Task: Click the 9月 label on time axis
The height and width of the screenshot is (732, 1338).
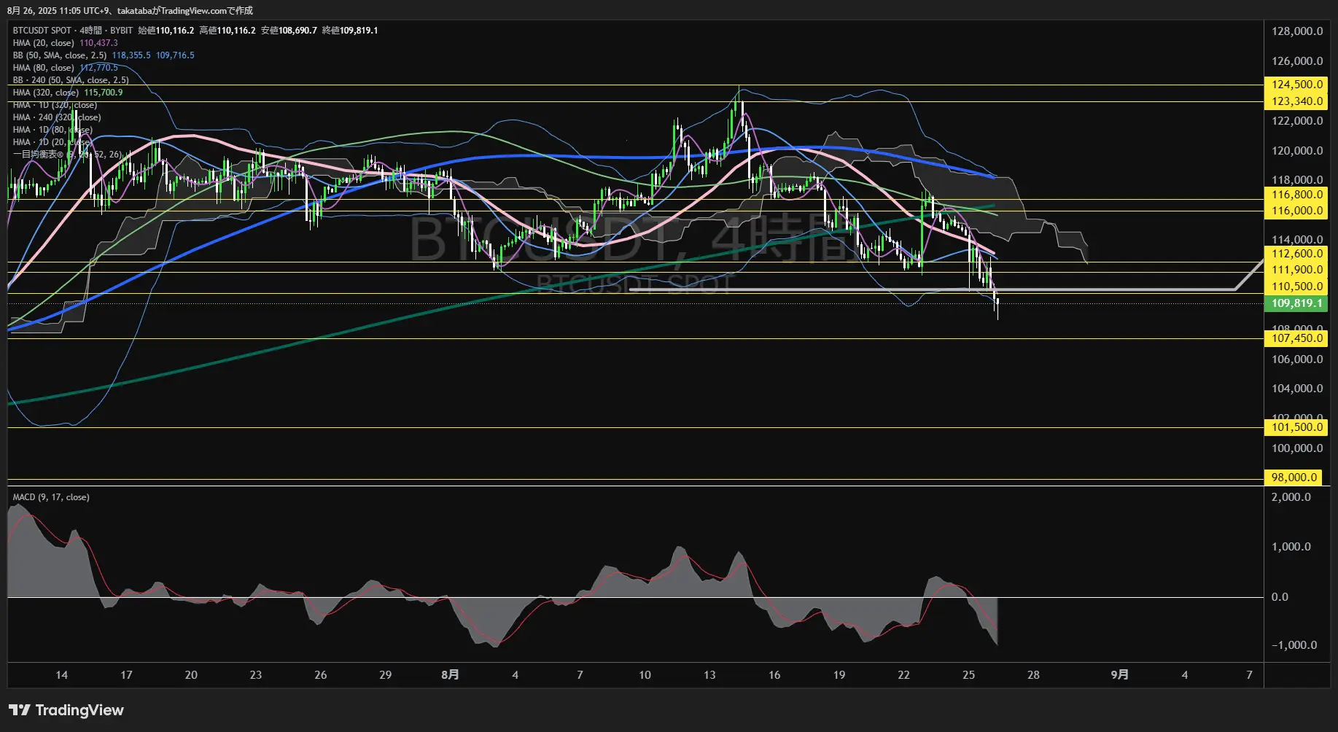Action: (1120, 675)
